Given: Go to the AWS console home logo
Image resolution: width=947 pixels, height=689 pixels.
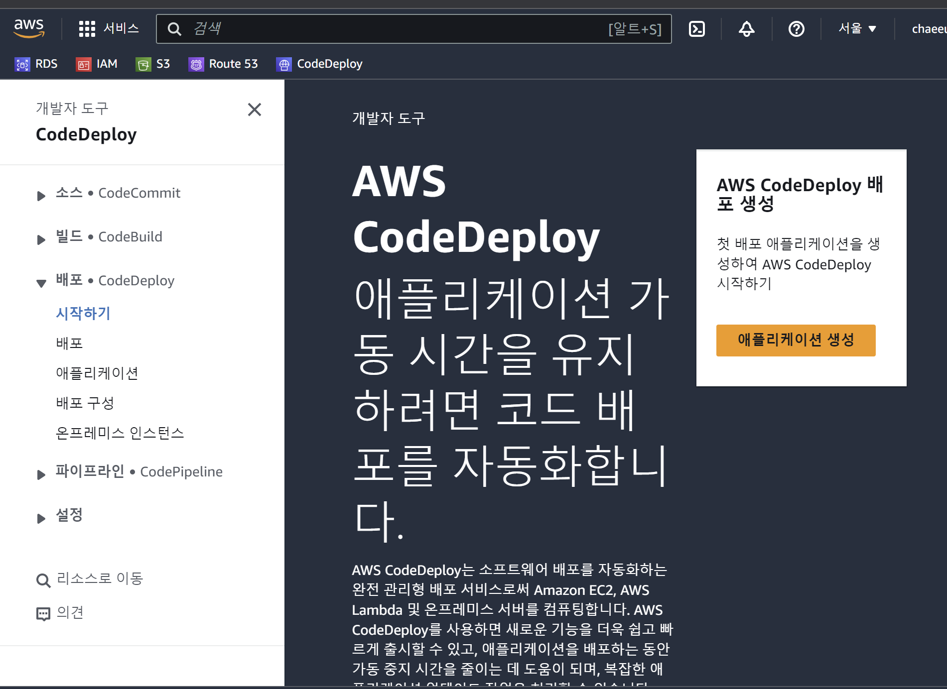Looking at the screenshot, I should [29, 28].
